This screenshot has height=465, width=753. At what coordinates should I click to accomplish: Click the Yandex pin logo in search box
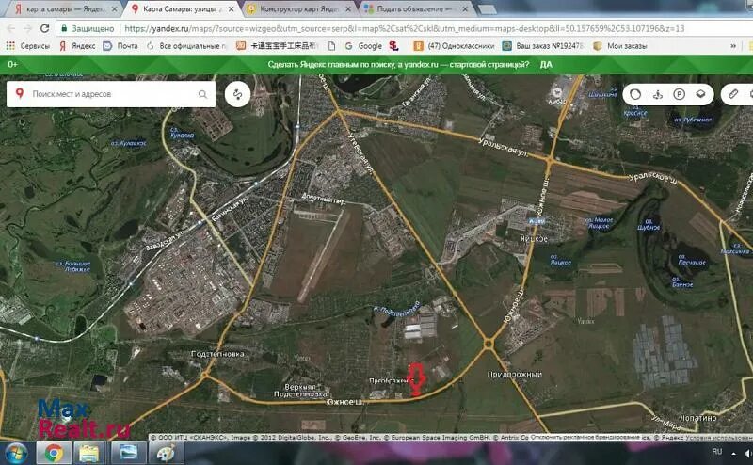click(20, 93)
